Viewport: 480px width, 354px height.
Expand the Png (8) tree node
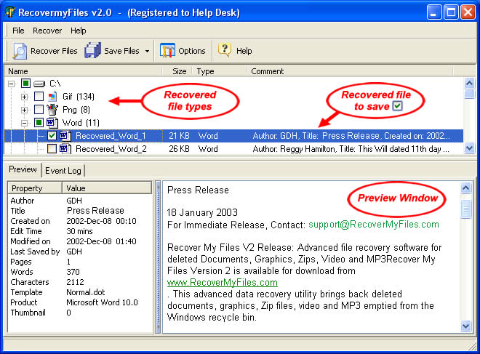point(24,110)
